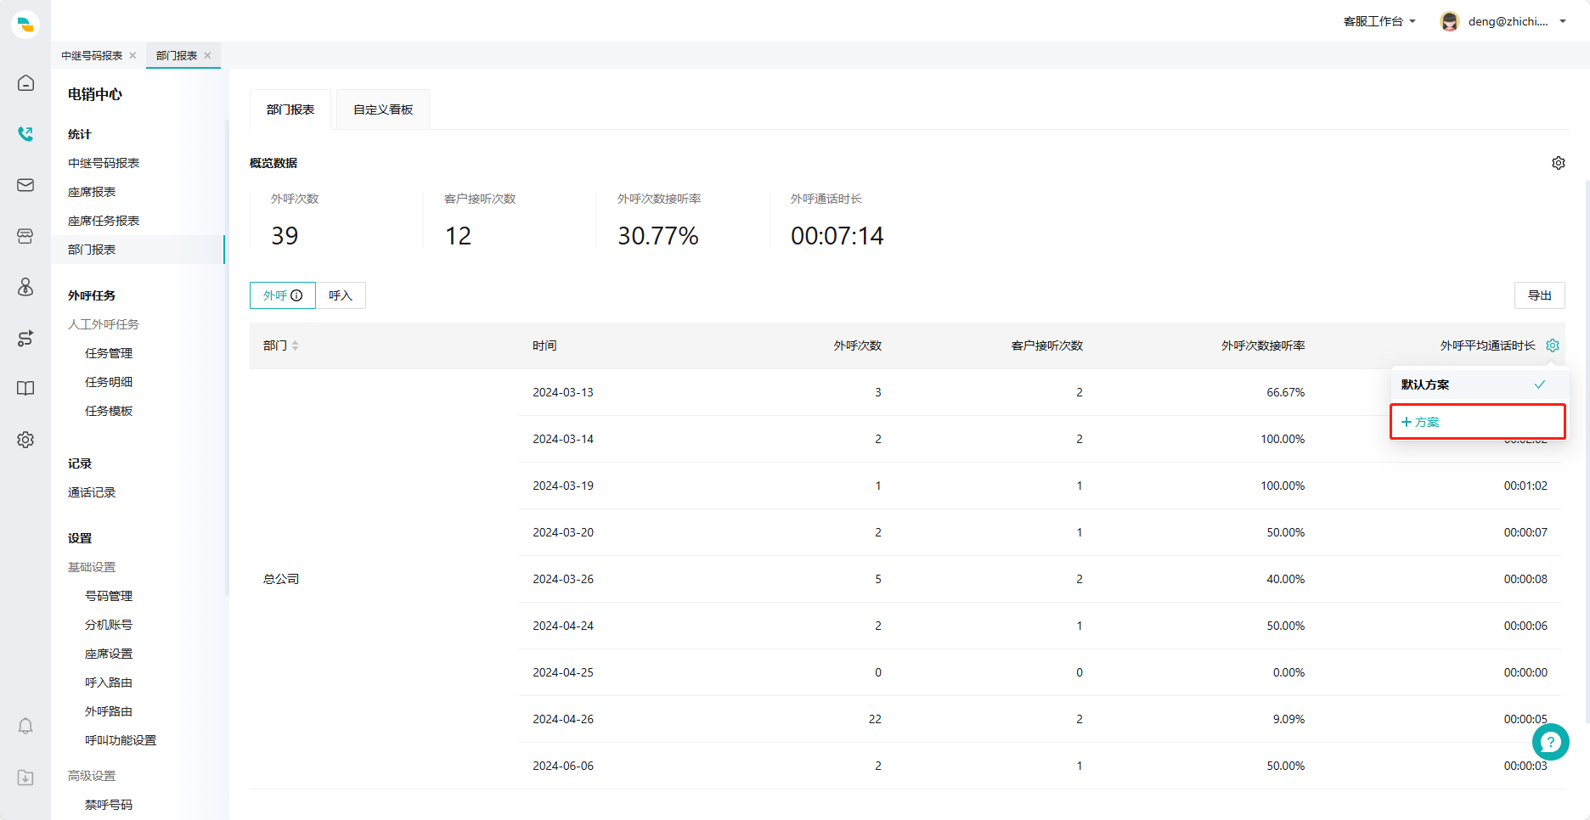Open the customer person icon in rail
The height and width of the screenshot is (820, 1590).
25,287
